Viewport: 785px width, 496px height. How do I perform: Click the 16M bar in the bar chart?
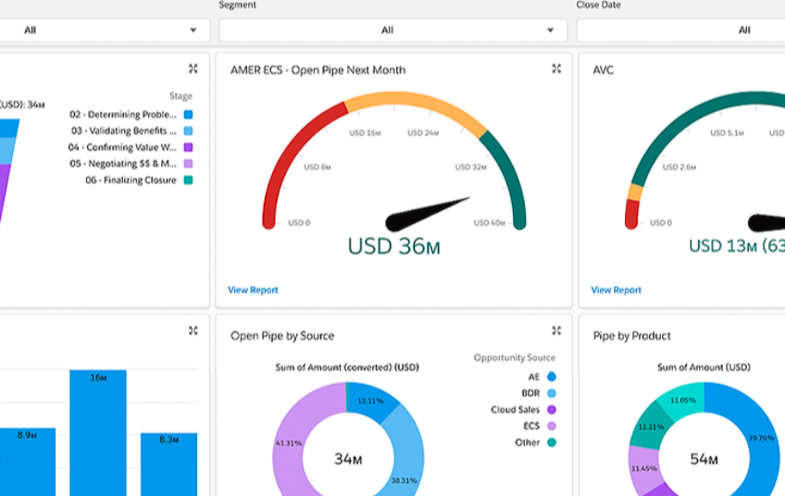[98, 433]
